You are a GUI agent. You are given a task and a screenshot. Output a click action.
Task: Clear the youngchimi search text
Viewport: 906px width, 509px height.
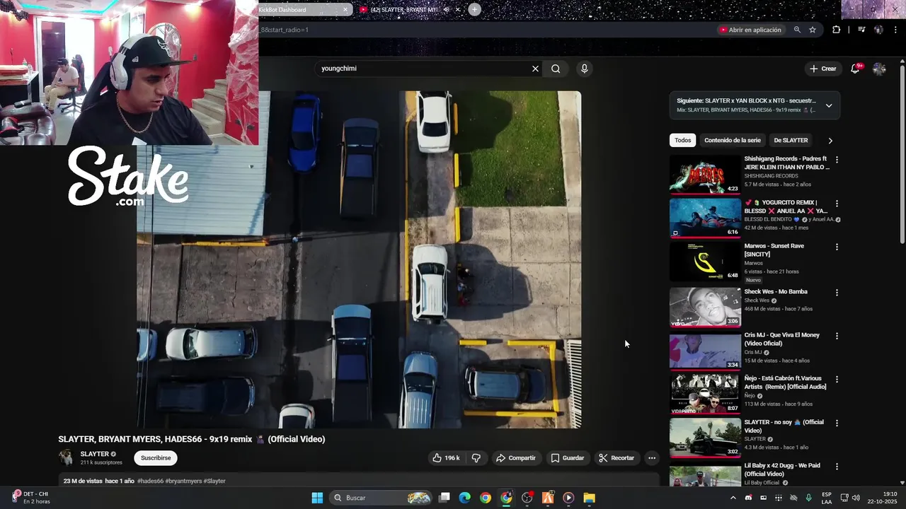point(535,69)
